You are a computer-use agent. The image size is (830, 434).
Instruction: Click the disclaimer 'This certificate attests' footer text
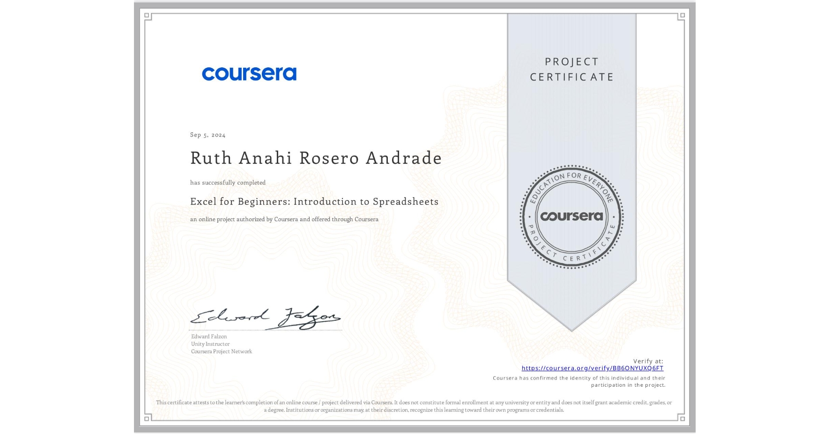(x=414, y=406)
